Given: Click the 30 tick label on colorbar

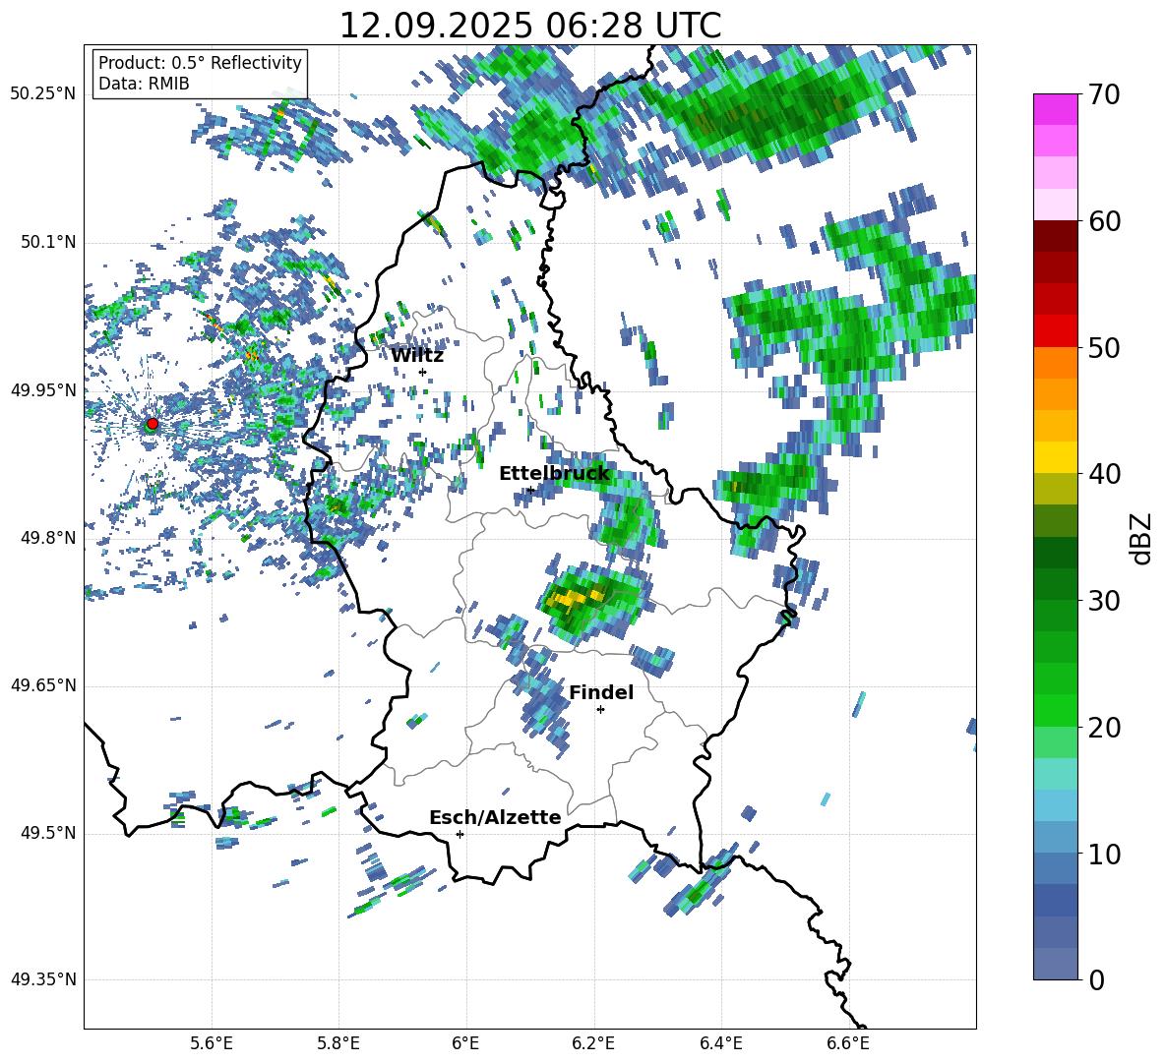Looking at the screenshot, I should 1104,601.
